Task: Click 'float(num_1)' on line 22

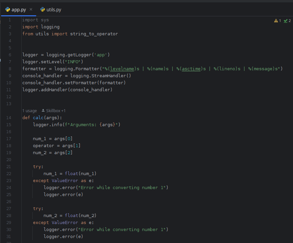Action: tap(80, 174)
